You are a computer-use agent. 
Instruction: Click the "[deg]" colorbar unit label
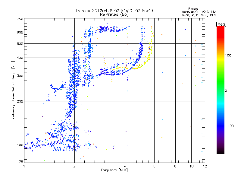click(x=221, y=24)
